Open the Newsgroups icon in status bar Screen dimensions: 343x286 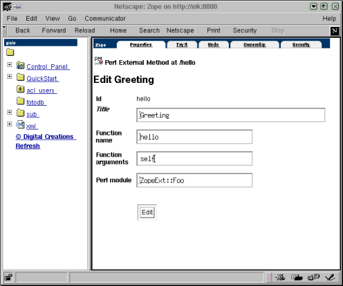(313, 277)
